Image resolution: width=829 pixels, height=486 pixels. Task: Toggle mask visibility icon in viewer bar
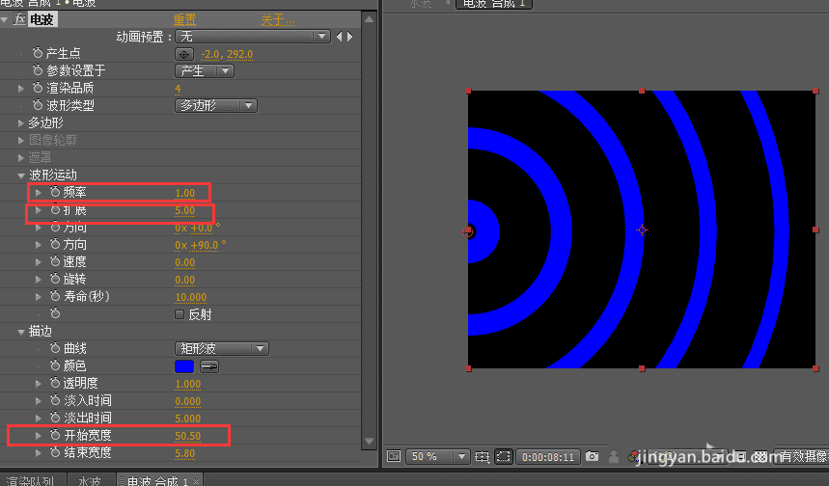[504, 456]
